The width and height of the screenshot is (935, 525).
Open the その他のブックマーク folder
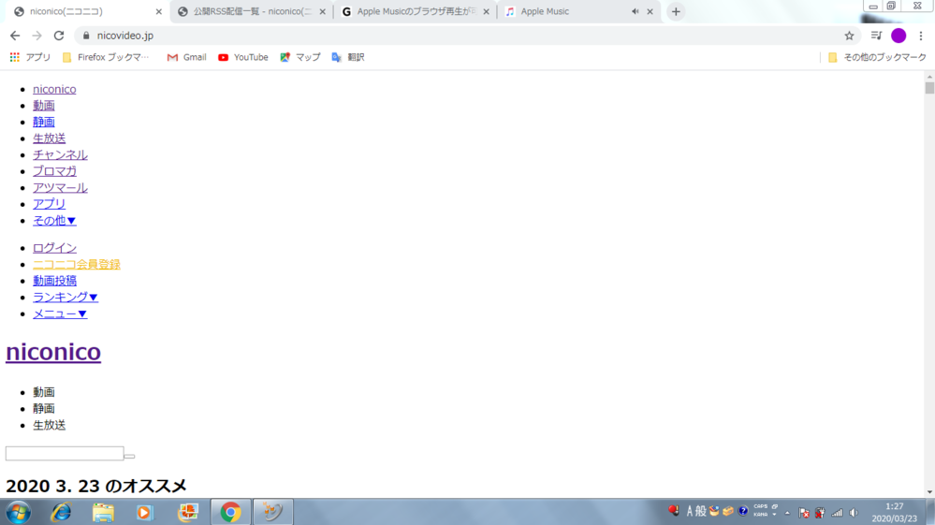coord(877,57)
